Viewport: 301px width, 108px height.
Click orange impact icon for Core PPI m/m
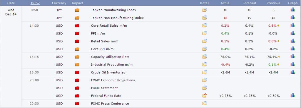[77, 49]
